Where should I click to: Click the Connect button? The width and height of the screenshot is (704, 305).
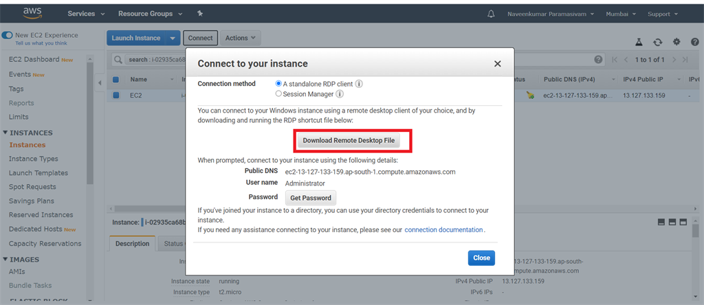[x=200, y=38]
